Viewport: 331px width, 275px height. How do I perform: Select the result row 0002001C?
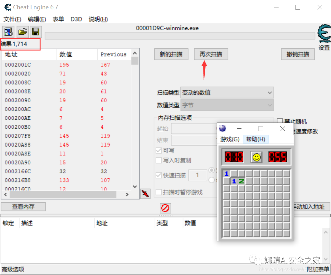[x=66, y=65]
